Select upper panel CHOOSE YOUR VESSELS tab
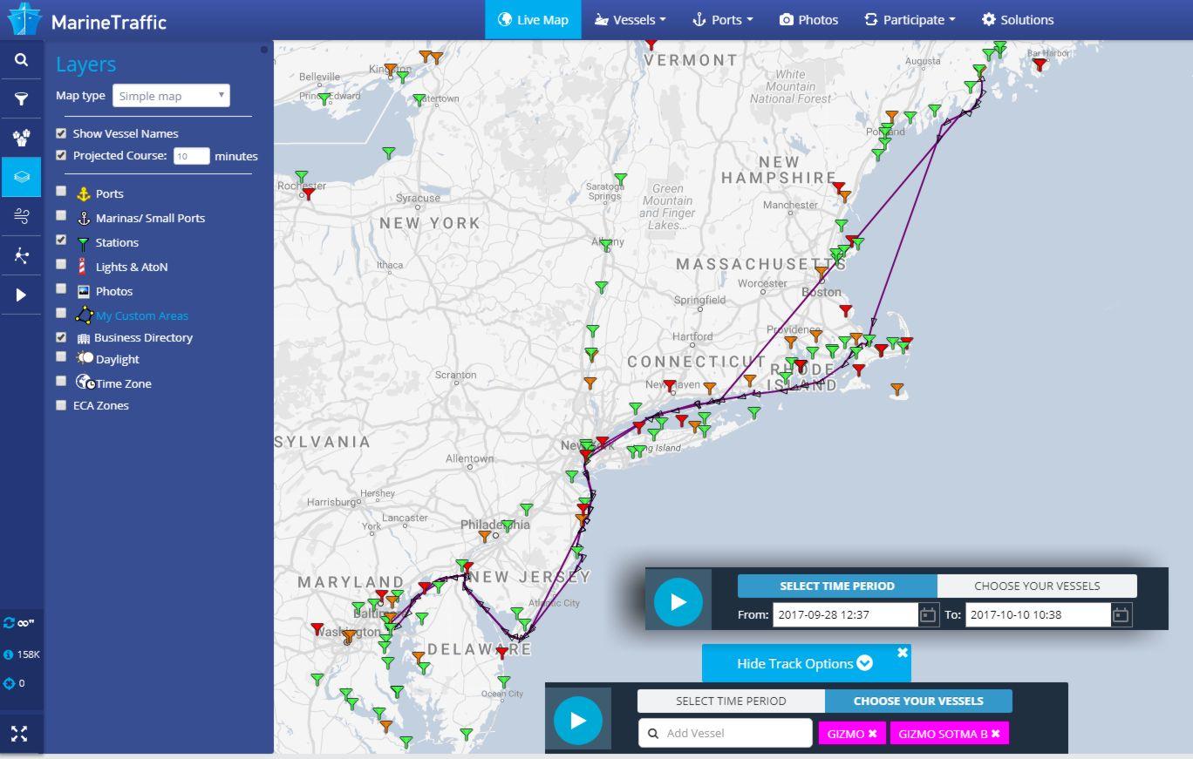Screen dimensions: 1193x759 click(1037, 586)
